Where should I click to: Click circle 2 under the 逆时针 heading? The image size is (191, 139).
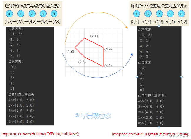(x=32, y=14)
